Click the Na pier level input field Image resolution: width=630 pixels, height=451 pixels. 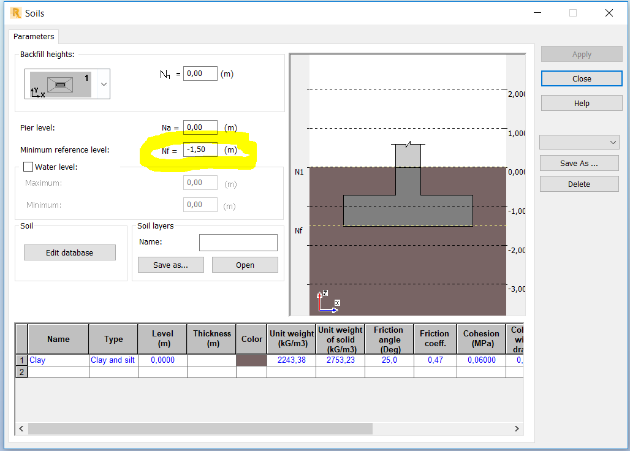[x=200, y=127]
